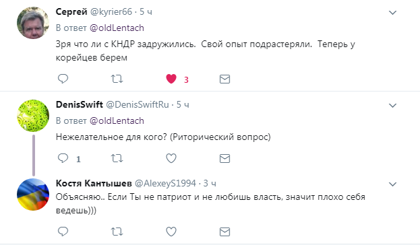View DenisSwift's smiley avatar
The height and width of the screenshot is (245, 420).
click(33, 116)
